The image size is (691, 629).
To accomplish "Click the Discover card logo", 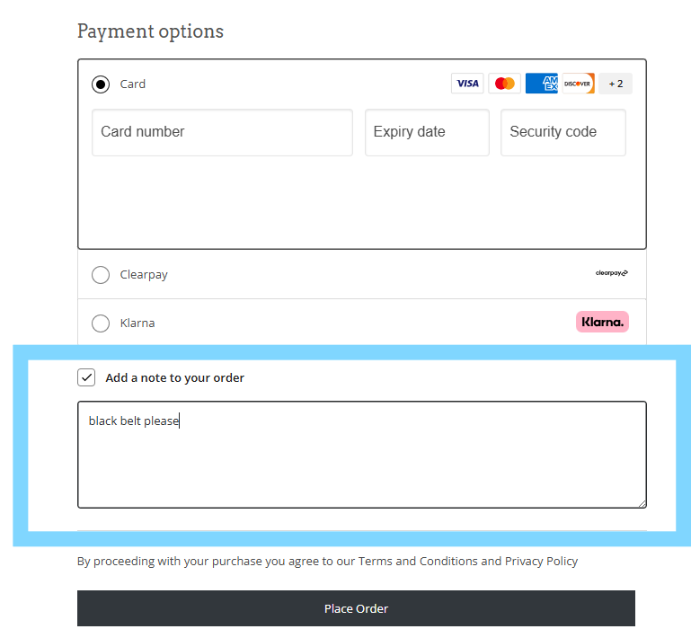I will (x=578, y=84).
